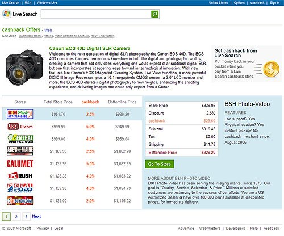This screenshot has width=284, height=236.
Task: Click the Live Search butterfly logo
Action: click(x=7, y=14)
